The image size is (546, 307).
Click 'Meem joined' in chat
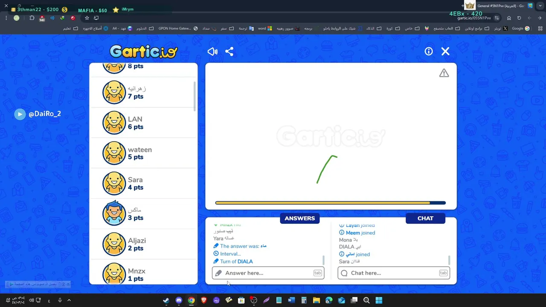357,233
